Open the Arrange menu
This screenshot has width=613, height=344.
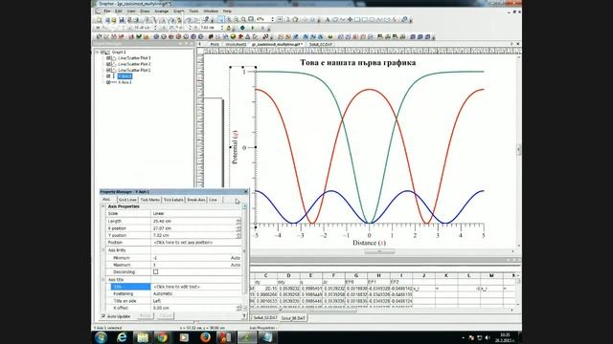coord(162,11)
